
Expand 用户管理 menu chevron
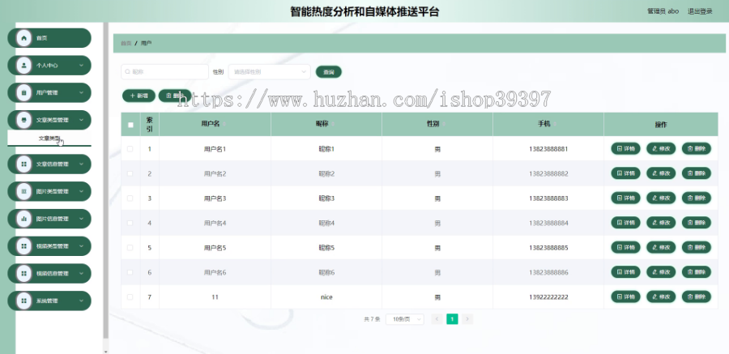(x=81, y=92)
